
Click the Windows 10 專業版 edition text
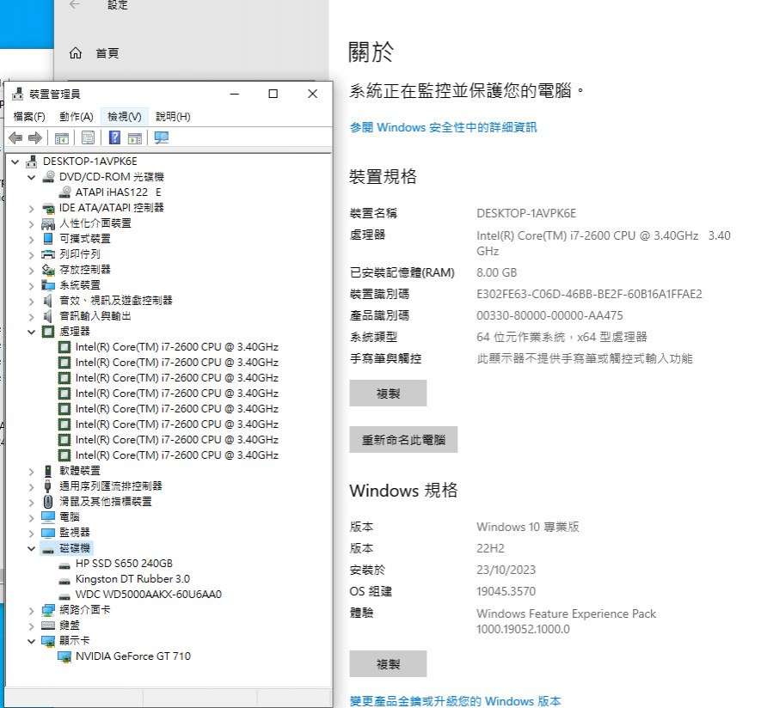click(x=528, y=527)
